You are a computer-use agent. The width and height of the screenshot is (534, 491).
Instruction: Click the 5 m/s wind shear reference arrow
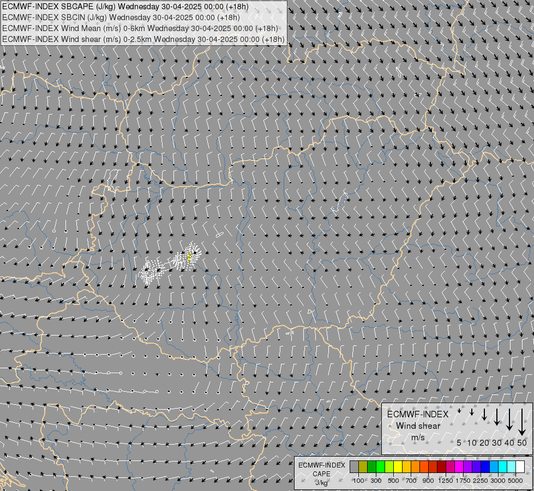459,411
